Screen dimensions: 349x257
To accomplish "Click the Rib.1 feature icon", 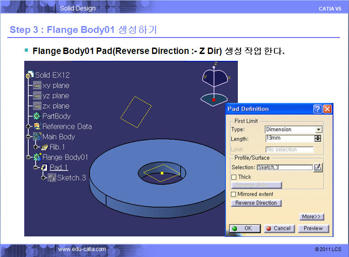I will pos(45,147).
